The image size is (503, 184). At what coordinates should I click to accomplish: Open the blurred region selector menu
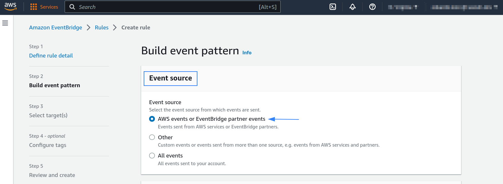pos(403,7)
